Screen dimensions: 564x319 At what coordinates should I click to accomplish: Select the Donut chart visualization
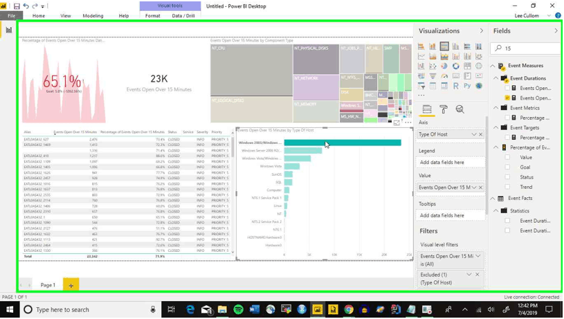[x=456, y=66]
